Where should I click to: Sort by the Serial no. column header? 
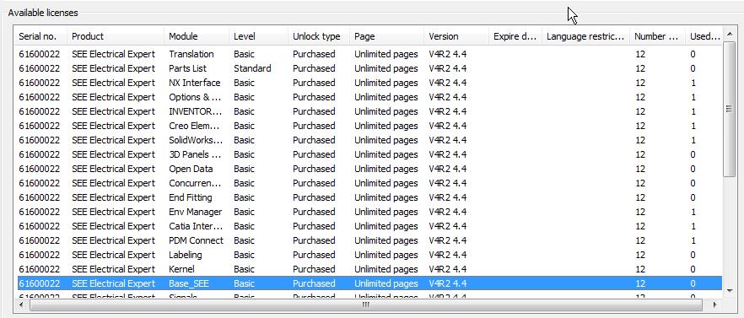click(x=40, y=36)
